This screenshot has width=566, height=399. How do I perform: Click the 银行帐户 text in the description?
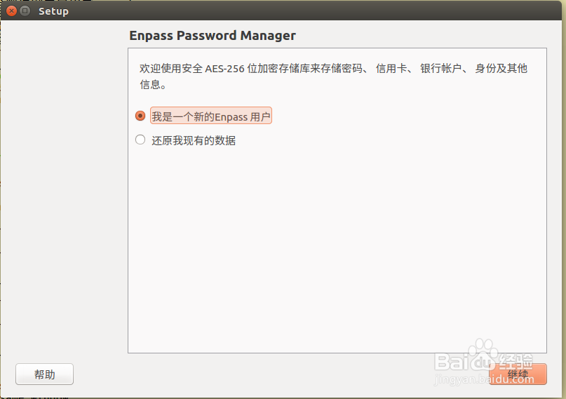441,69
